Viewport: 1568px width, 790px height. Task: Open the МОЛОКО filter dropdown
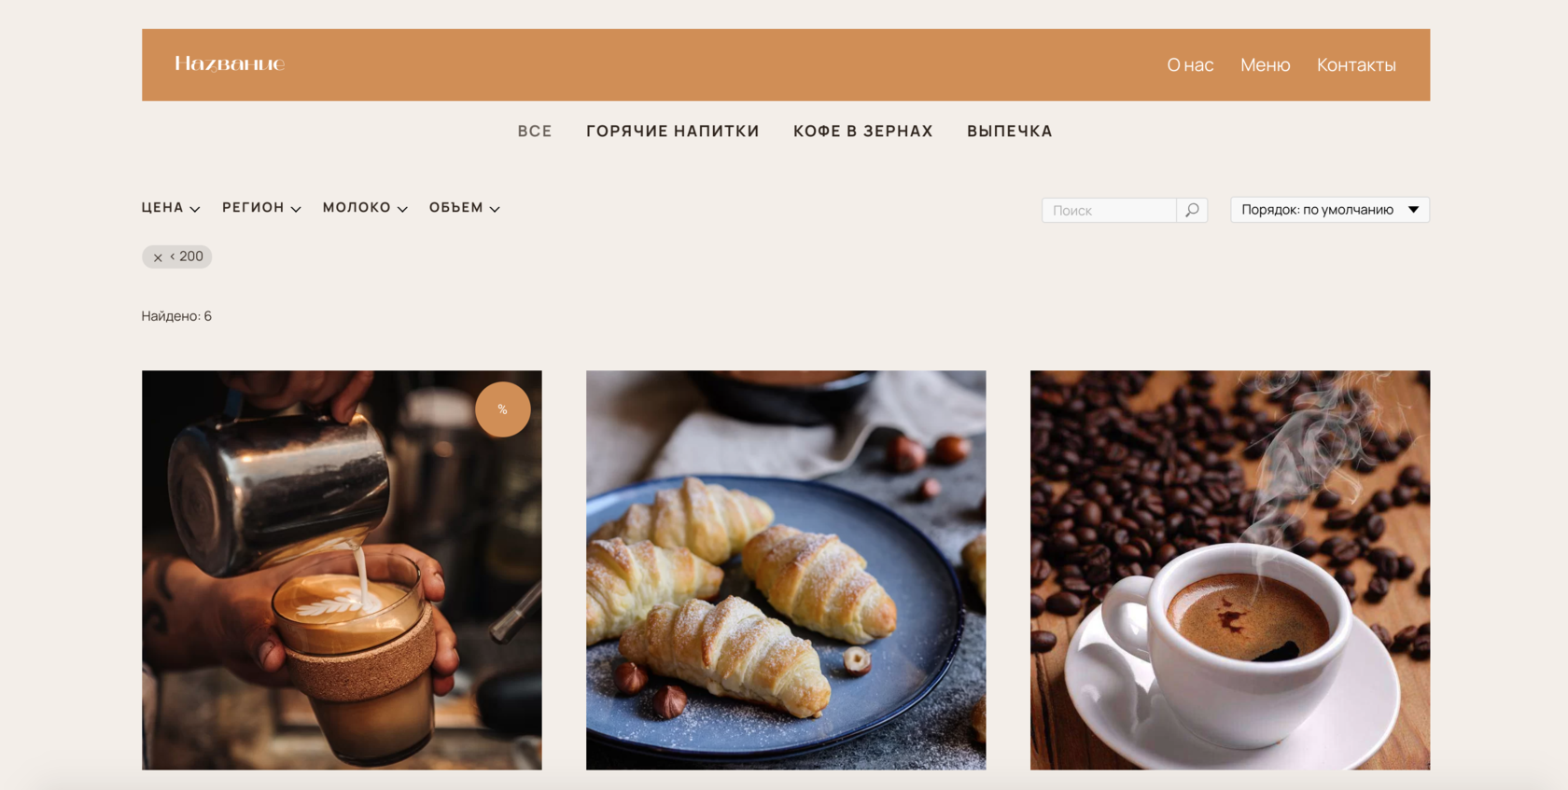click(365, 208)
